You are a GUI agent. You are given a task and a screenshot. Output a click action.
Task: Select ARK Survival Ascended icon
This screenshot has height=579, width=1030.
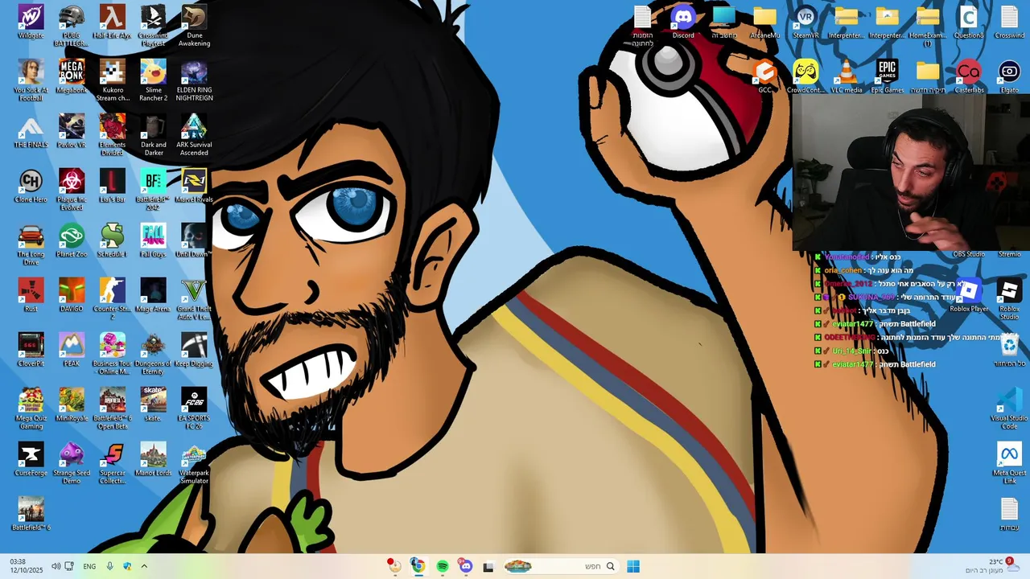coord(194,134)
